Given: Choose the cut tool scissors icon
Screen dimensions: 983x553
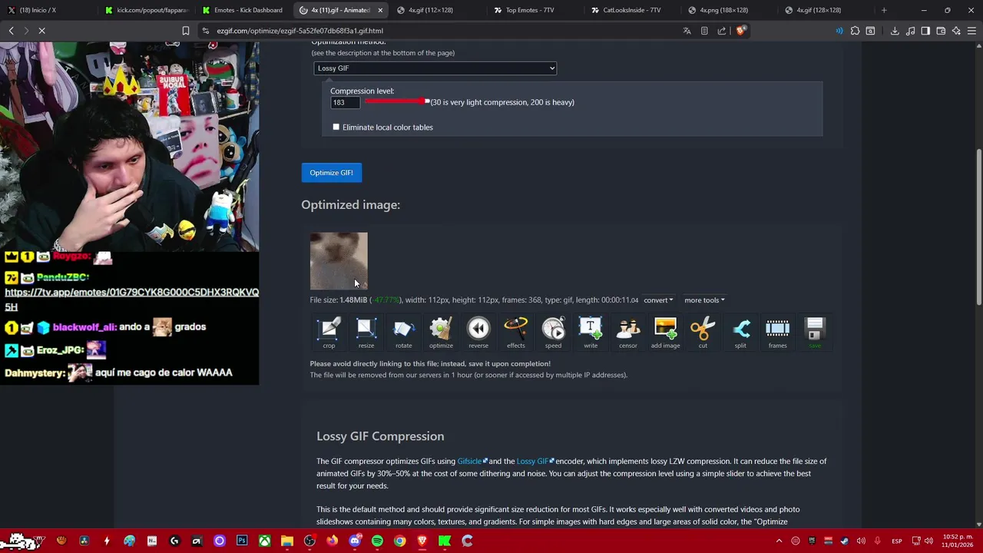Looking at the screenshot, I should (x=703, y=333).
